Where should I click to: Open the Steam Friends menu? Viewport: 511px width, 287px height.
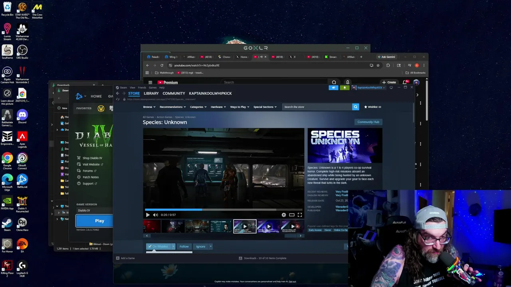tap(142, 88)
